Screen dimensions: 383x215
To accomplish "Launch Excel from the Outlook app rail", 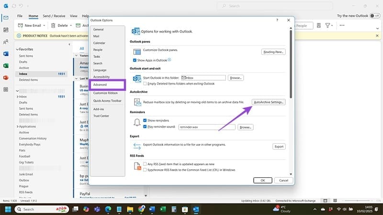I will (x=6, y=65).
